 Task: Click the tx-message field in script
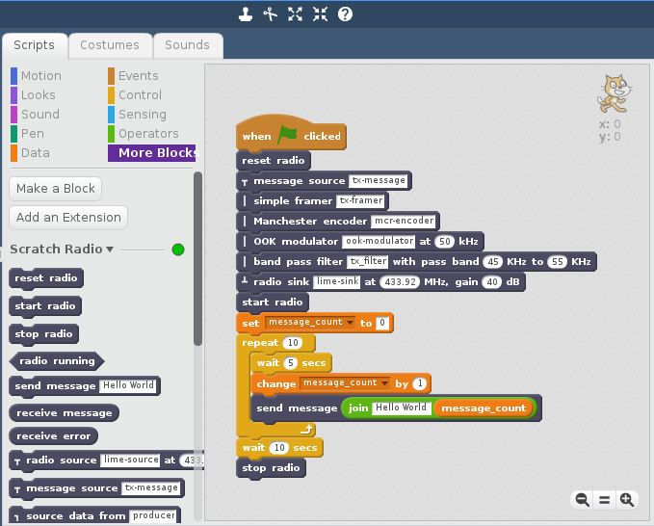click(379, 180)
